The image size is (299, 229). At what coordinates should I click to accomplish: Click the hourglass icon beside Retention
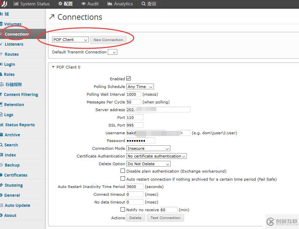tap(1, 104)
